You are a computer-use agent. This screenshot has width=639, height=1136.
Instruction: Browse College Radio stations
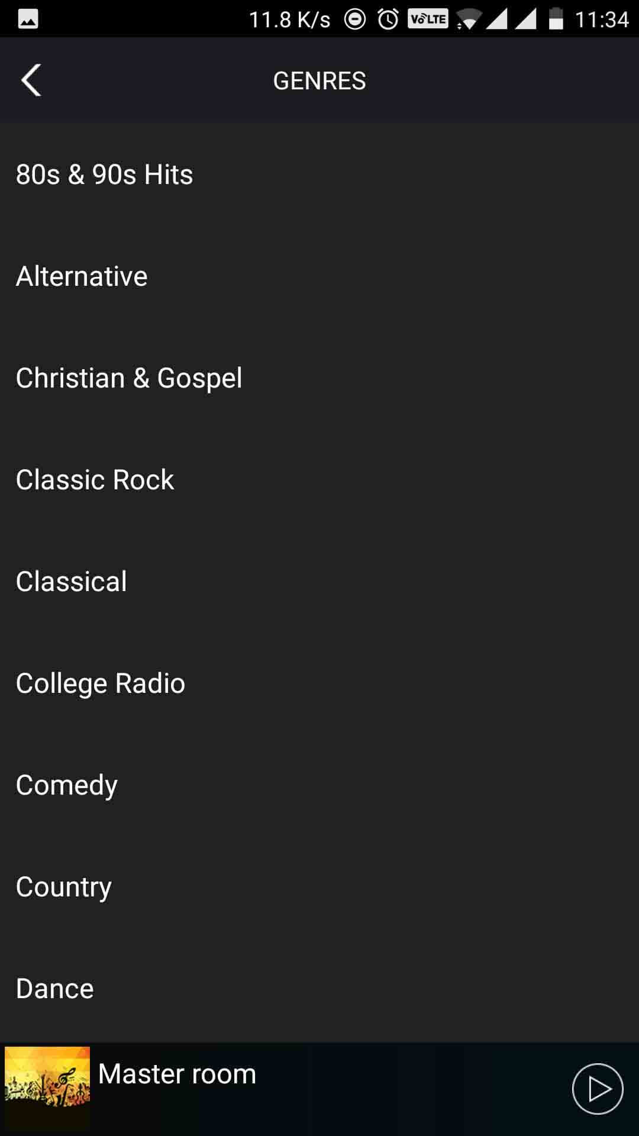[x=101, y=683]
